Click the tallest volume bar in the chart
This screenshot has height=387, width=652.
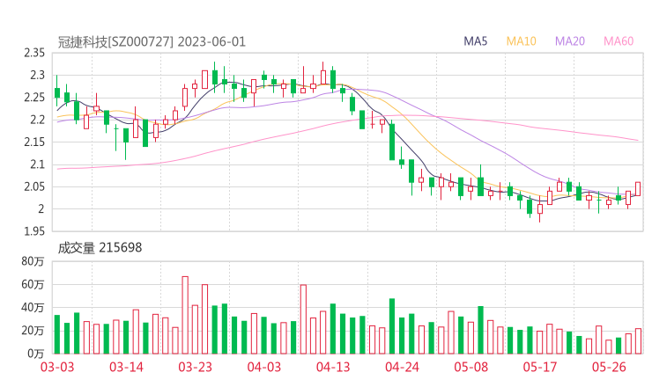click(x=185, y=315)
